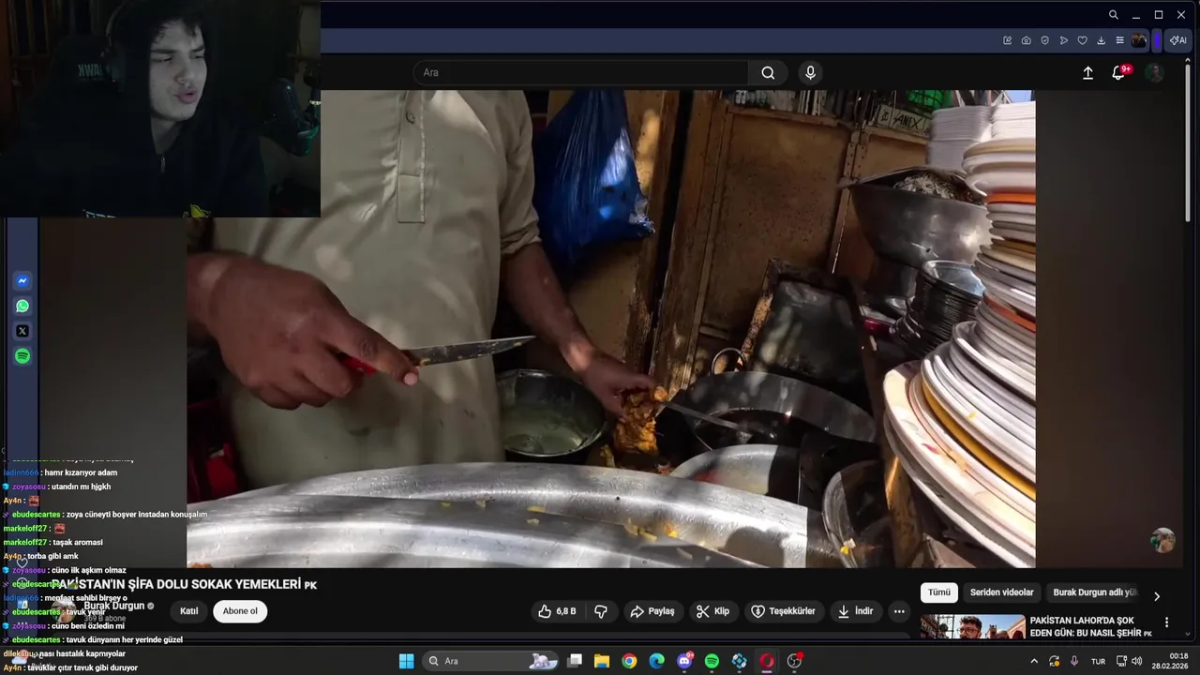Open browser downloads icon

pos(1101,40)
